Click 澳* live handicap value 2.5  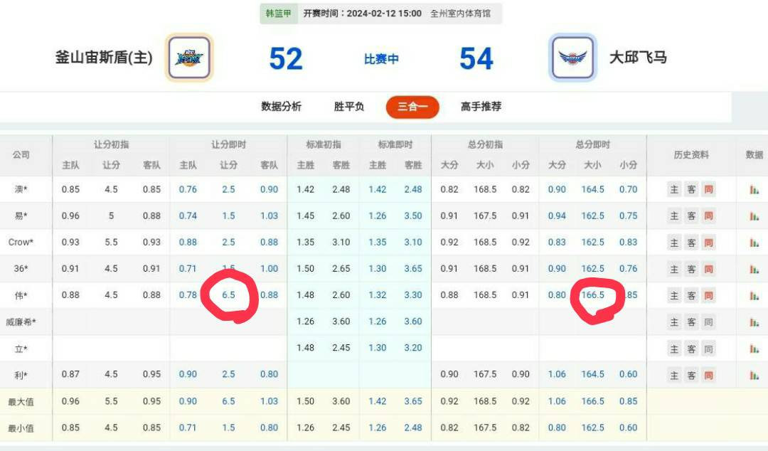[228, 189]
